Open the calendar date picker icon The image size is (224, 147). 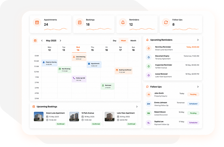[x=35, y=41]
